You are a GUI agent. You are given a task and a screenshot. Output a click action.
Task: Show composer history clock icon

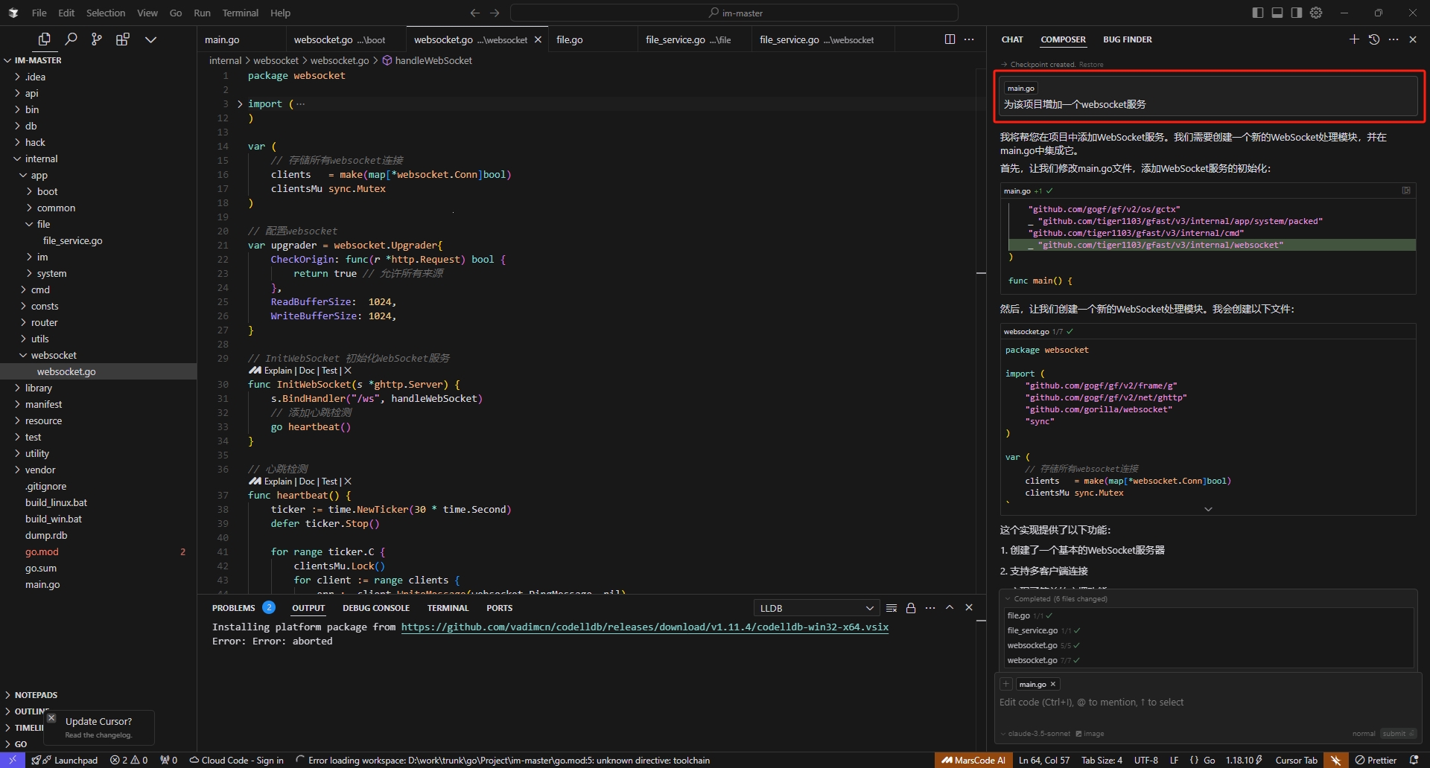click(x=1374, y=39)
